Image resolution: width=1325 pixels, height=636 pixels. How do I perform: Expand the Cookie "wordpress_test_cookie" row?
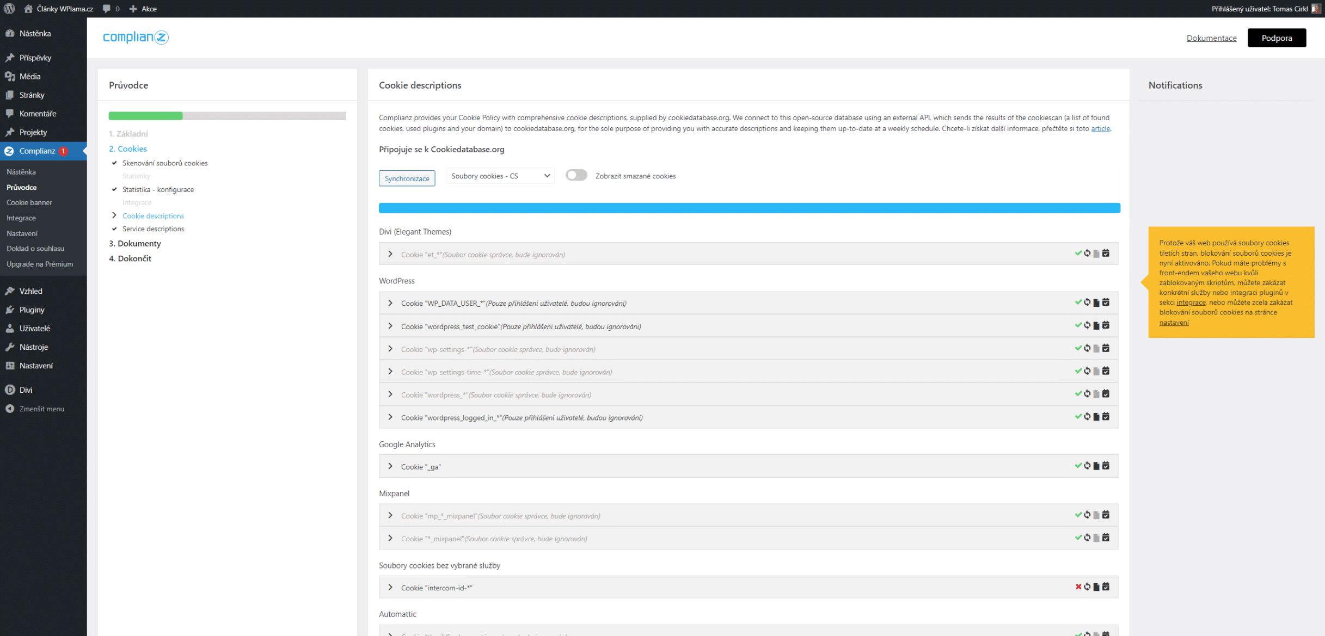click(390, 326)
